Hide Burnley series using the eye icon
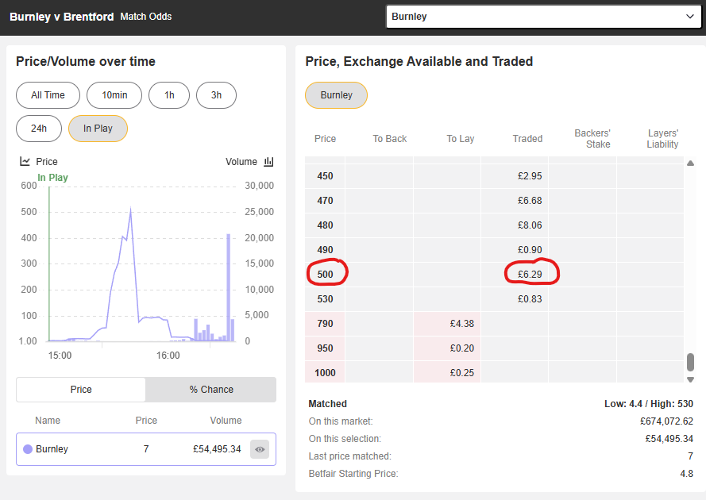This screenshot has width=706, height=500. pos(260,449)
